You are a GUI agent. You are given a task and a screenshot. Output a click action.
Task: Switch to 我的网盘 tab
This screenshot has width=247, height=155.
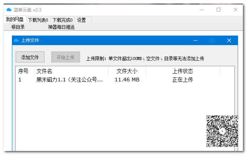pyautogui.click(x=15, y=20)
